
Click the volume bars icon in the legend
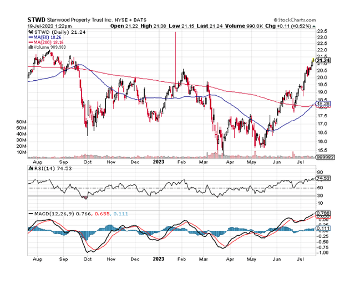(31, 47)
